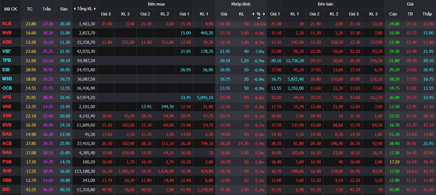The height and width of the screenshot is (195, 436).
Task: Click the KL header under Khớp lệnh
Action: pyautogui.click(x=241, y=14)
